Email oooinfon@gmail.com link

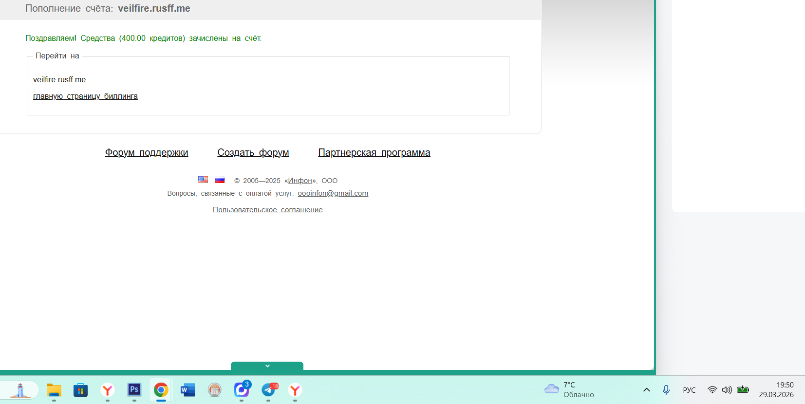coord(333,193)
